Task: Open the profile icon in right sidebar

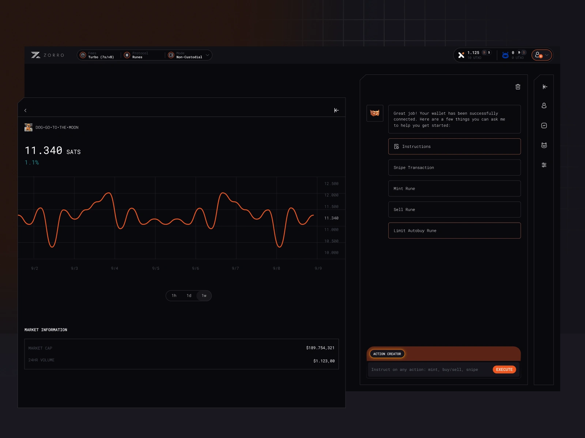Action: [x=544, y=105]
